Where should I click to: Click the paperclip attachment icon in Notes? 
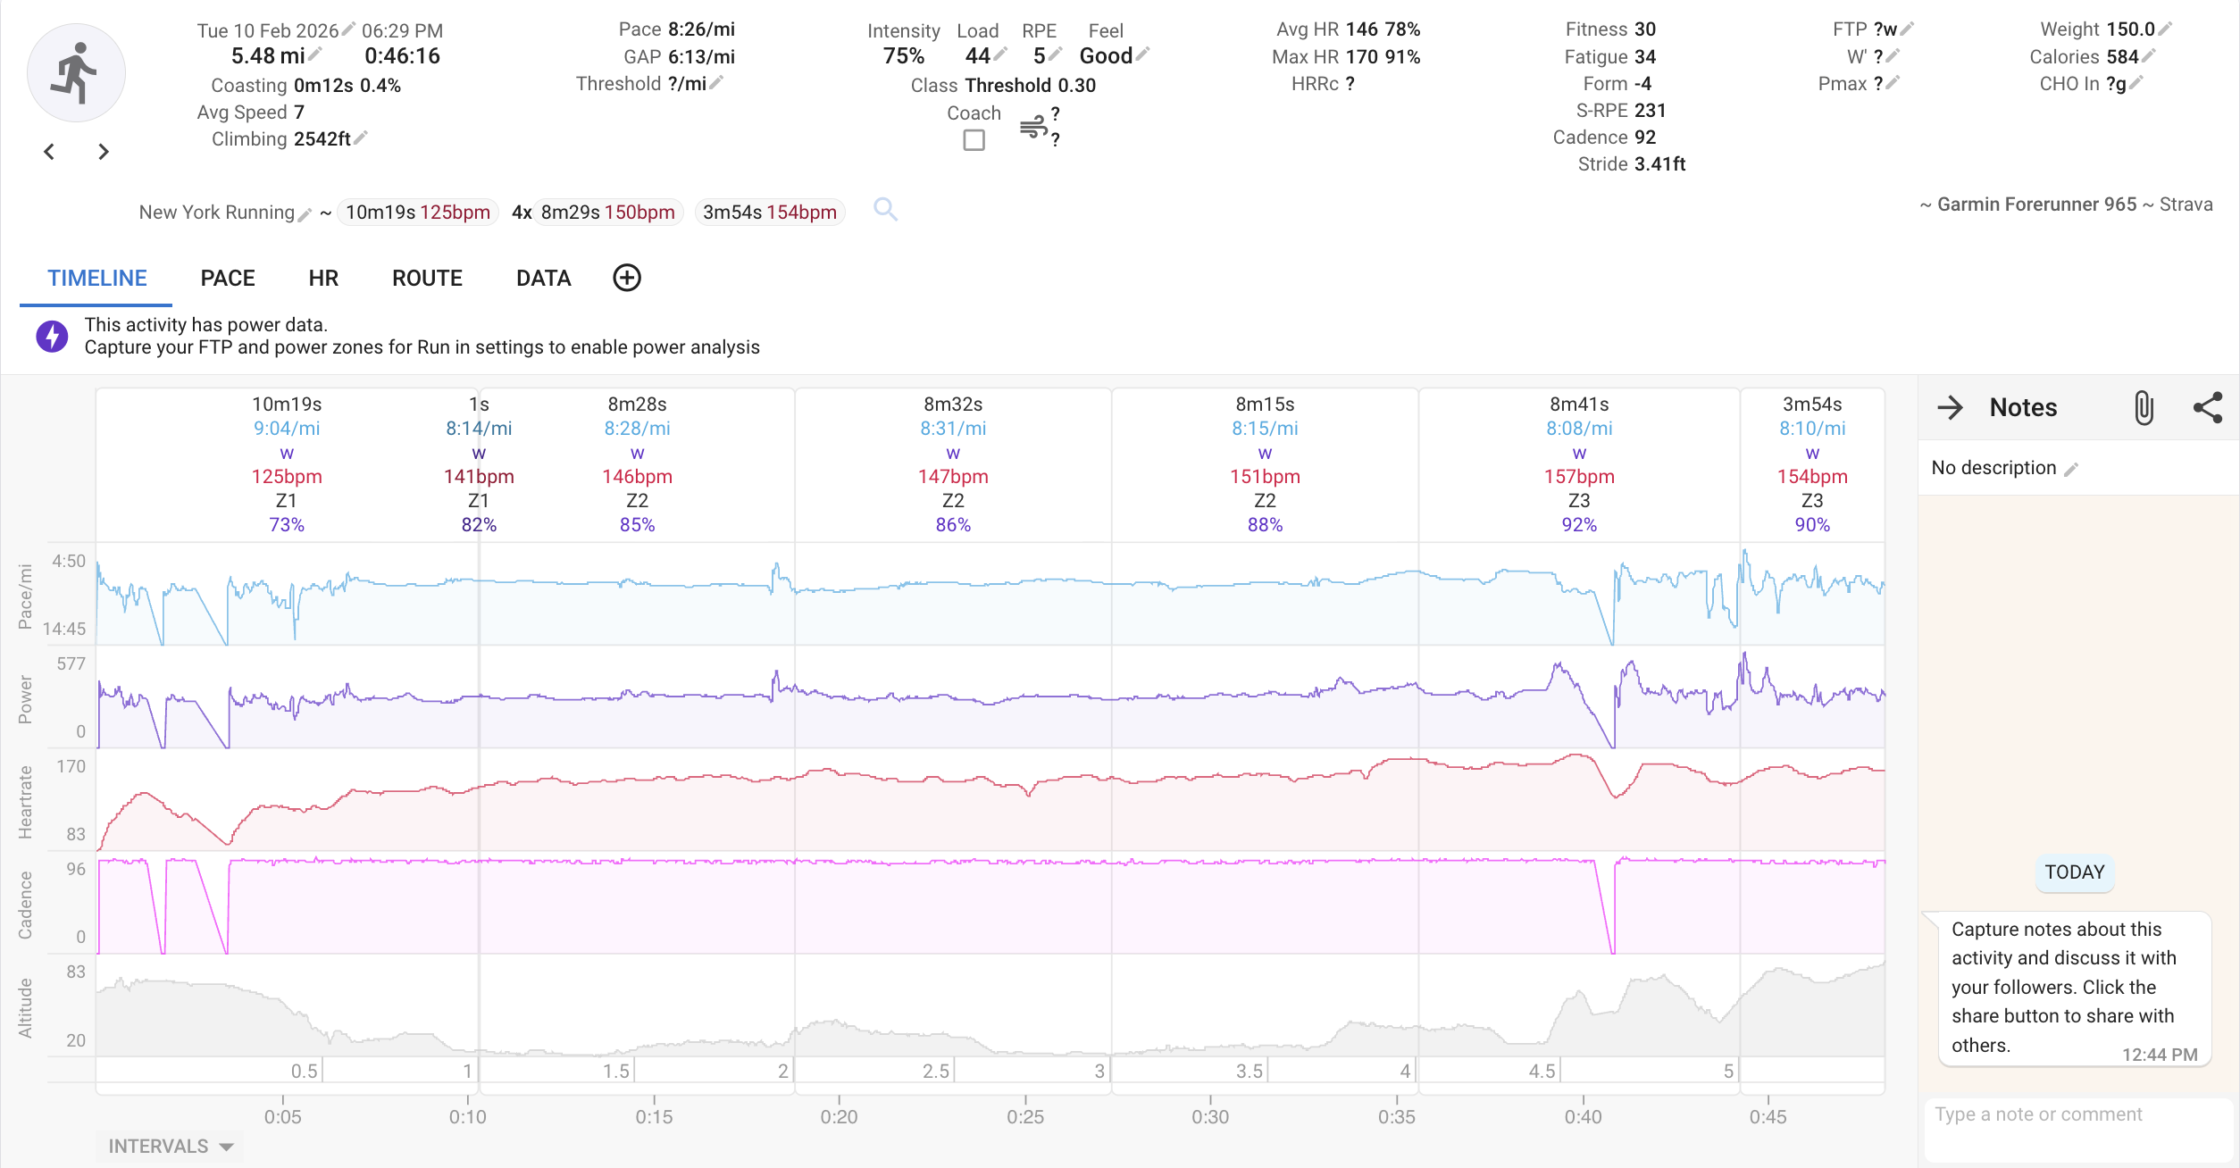pyautogui.click(x=2144, y=408)
